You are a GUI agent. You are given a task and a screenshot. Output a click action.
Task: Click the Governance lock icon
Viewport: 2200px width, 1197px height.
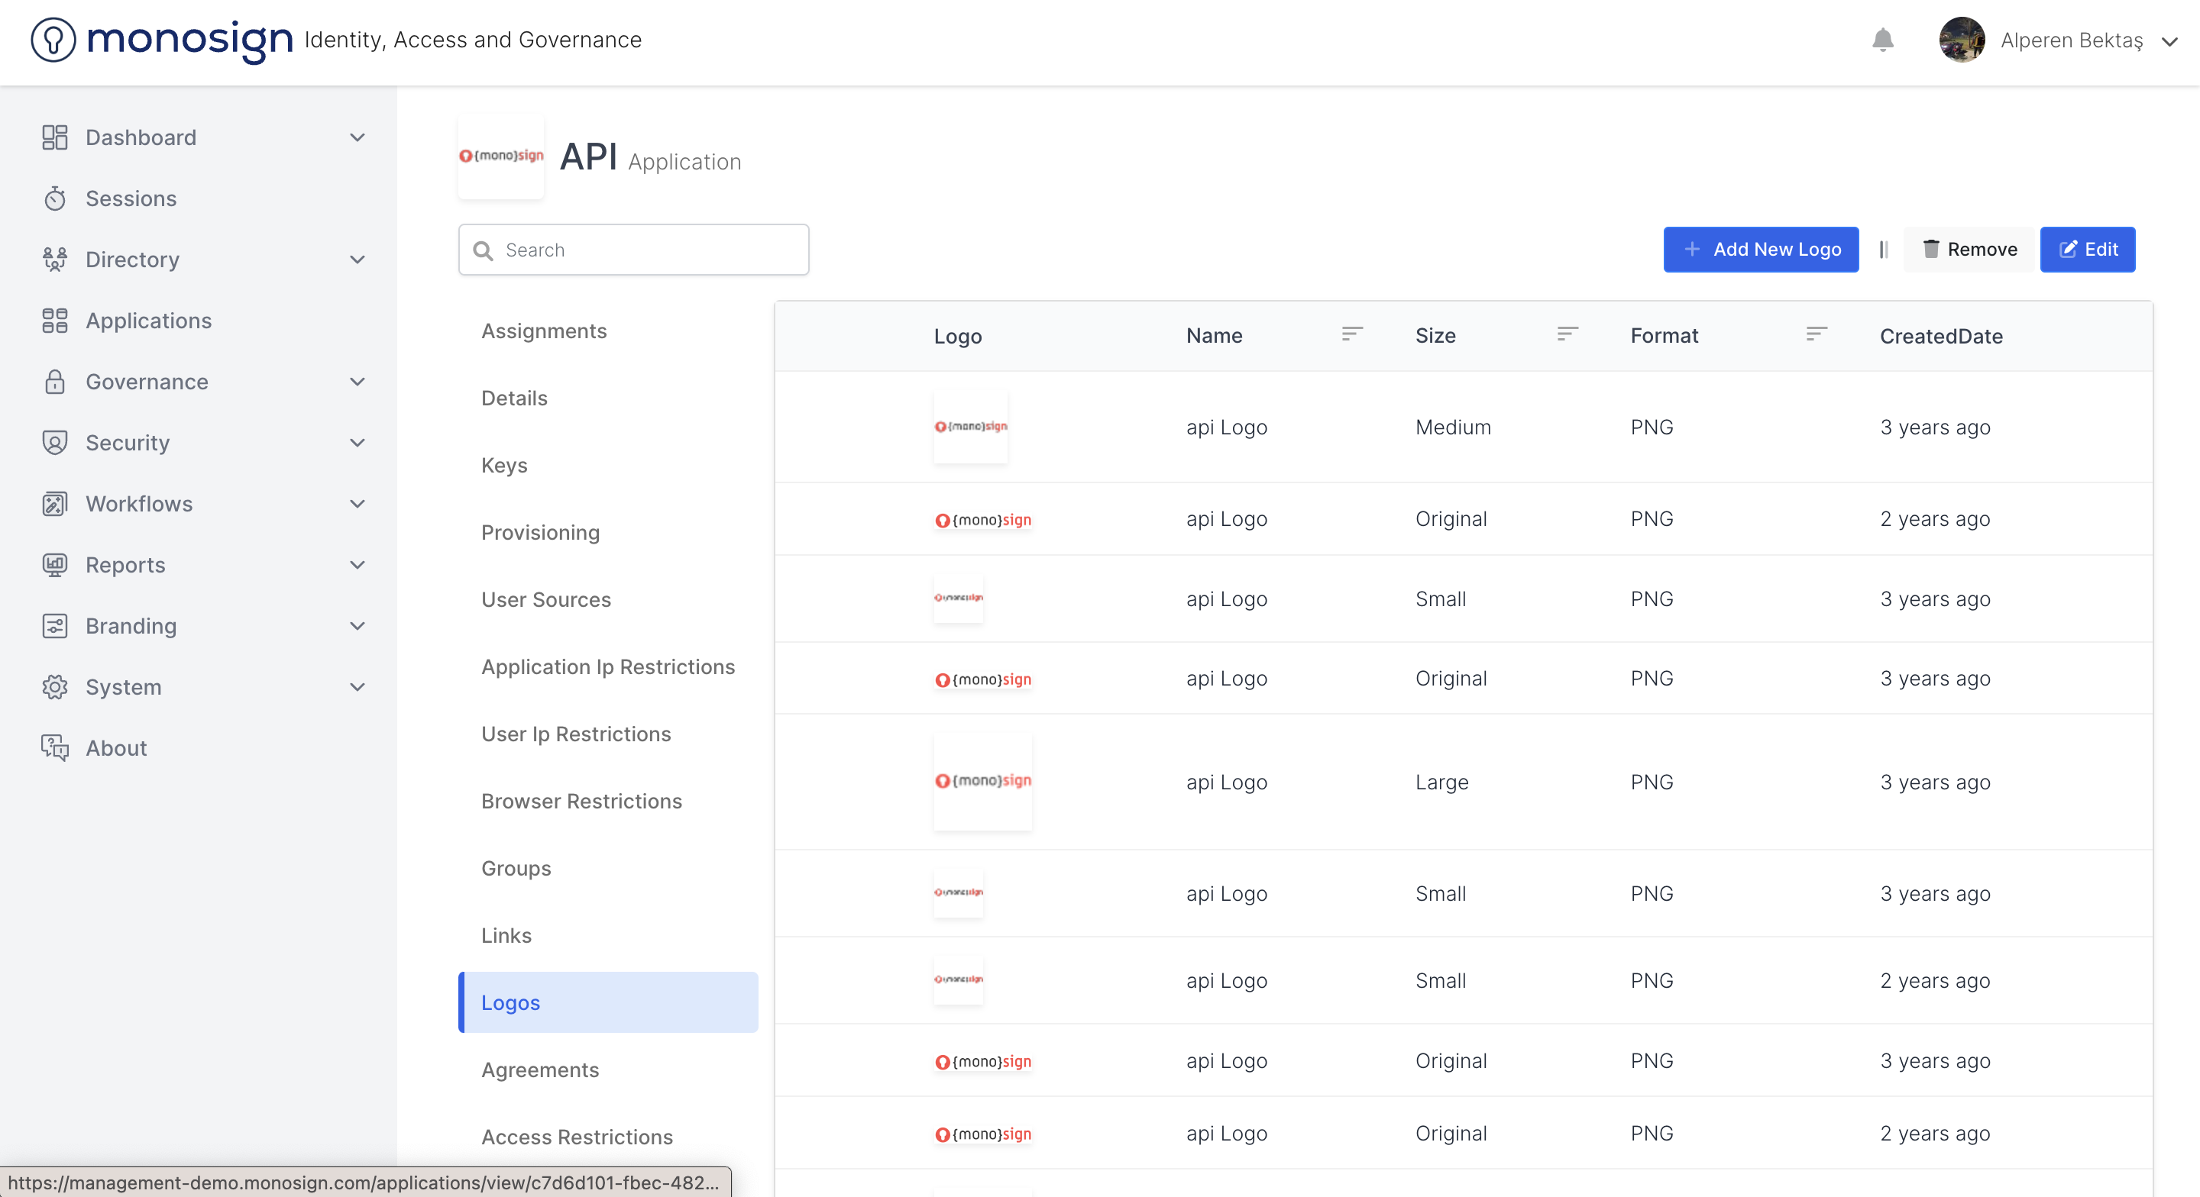55,382
